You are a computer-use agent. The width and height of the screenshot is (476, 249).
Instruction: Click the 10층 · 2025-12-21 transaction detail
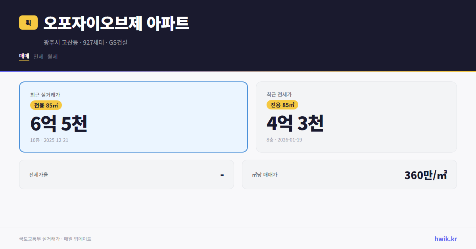48,140
